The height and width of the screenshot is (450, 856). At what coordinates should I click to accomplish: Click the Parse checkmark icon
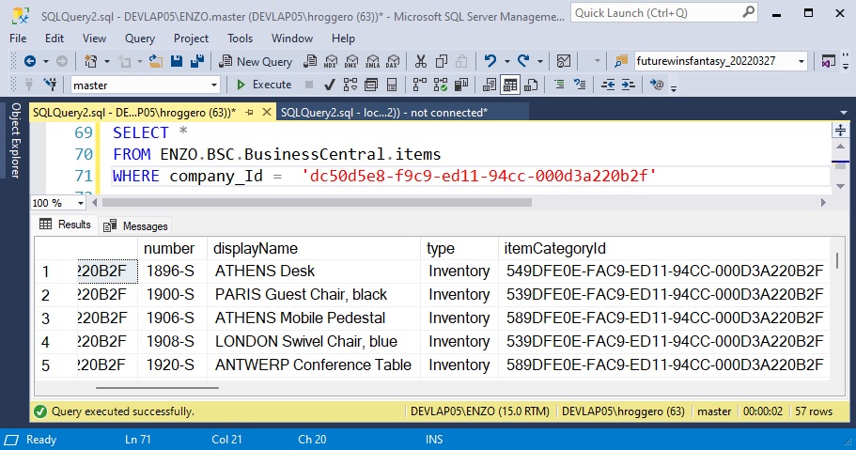coord(329,85)
